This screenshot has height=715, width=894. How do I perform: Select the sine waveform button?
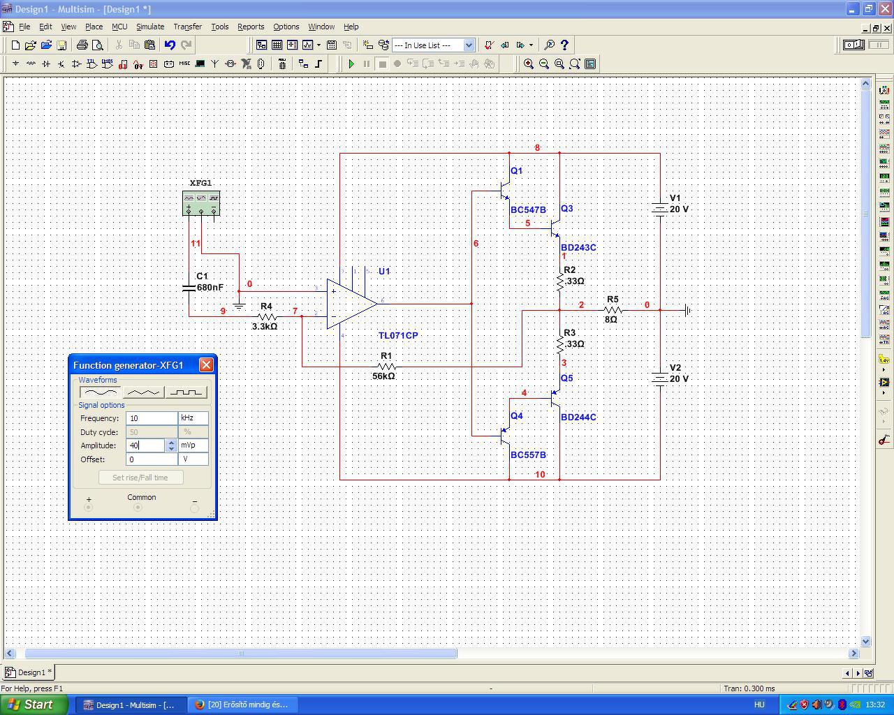click(101, 392)
